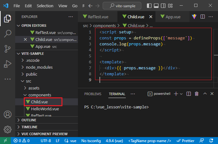This screenshot has height=144, width=218.
Task: Click the feedback icon in status bar
Action: (x=202, y=141)
